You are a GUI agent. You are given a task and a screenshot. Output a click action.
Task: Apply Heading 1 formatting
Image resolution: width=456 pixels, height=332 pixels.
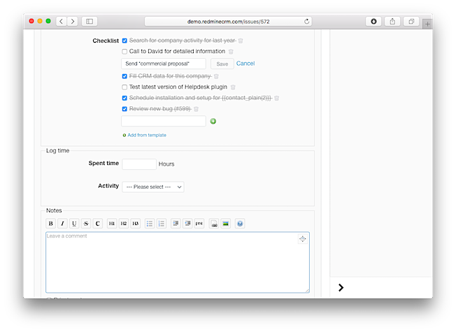tap(112, 224)
